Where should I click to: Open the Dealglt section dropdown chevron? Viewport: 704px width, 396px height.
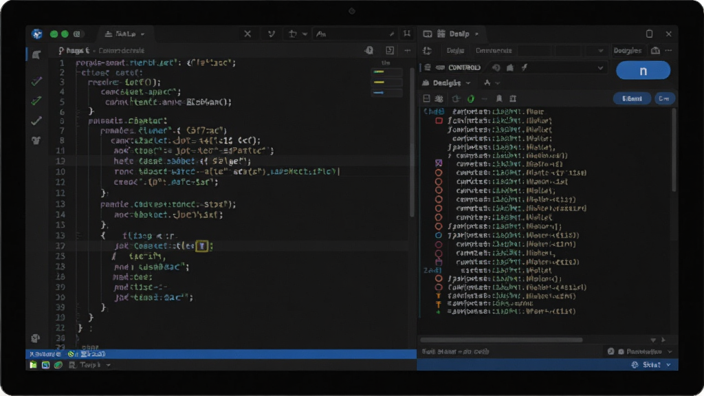point(468,83)
